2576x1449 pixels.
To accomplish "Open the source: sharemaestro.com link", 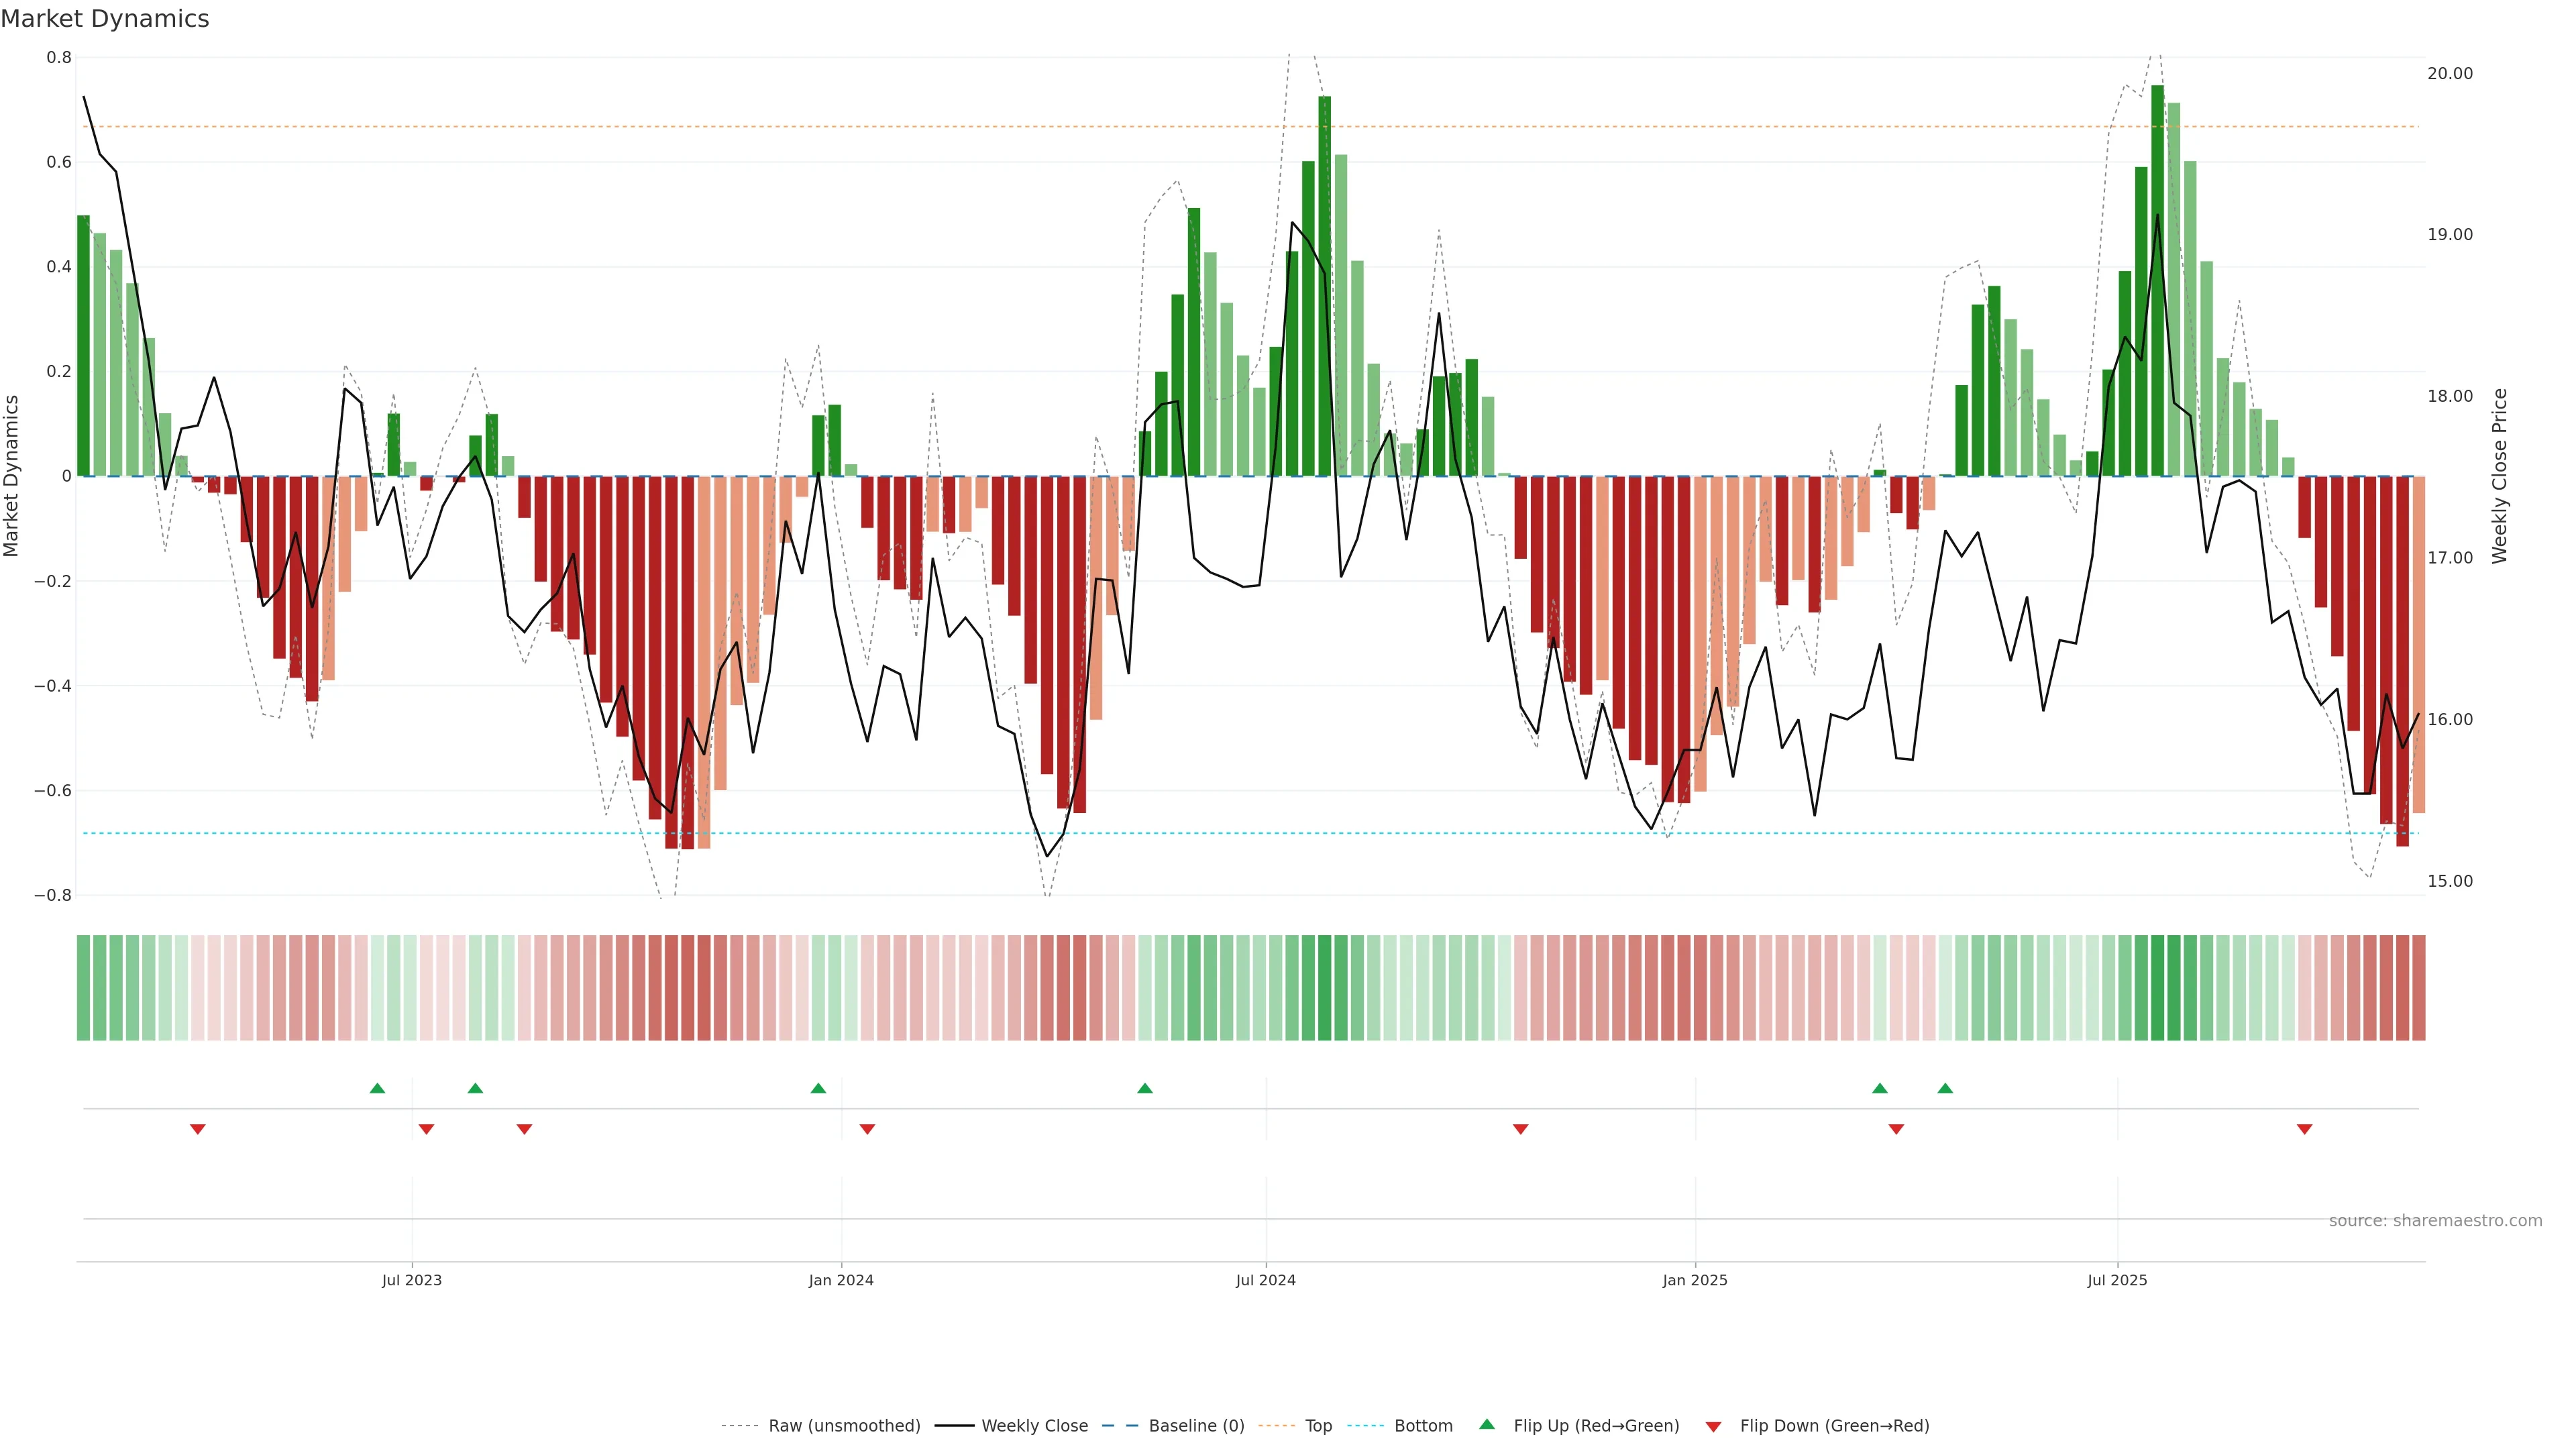I will tap(2435, 1220).
